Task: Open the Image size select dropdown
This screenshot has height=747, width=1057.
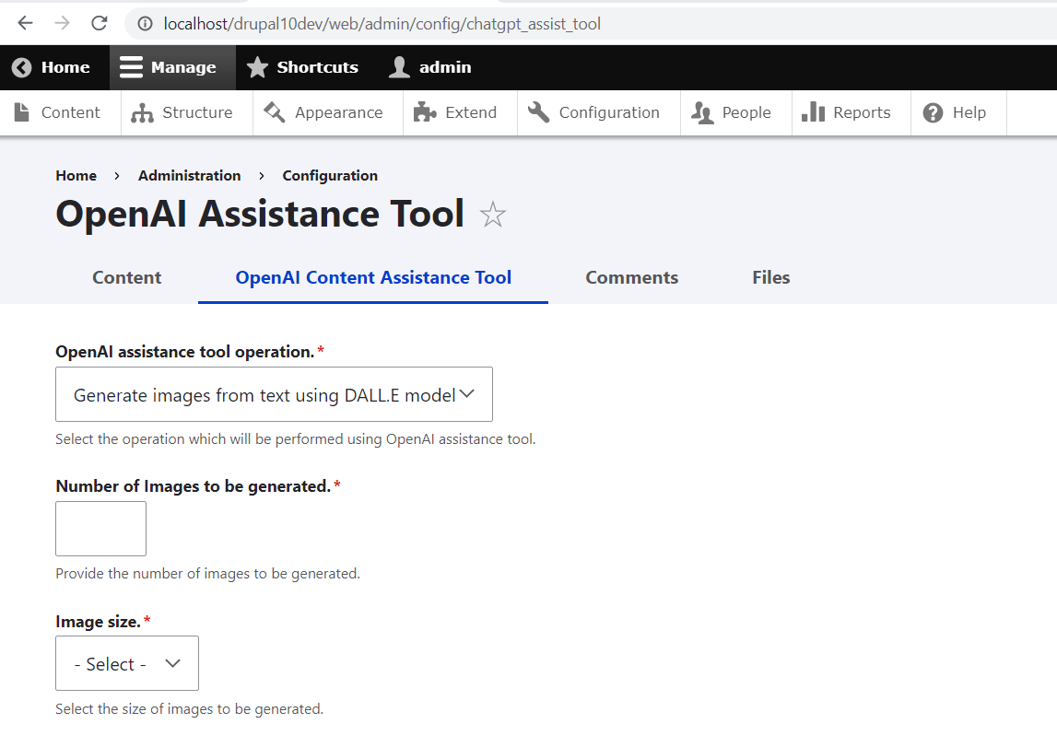Action: click(x=127, y=663)
